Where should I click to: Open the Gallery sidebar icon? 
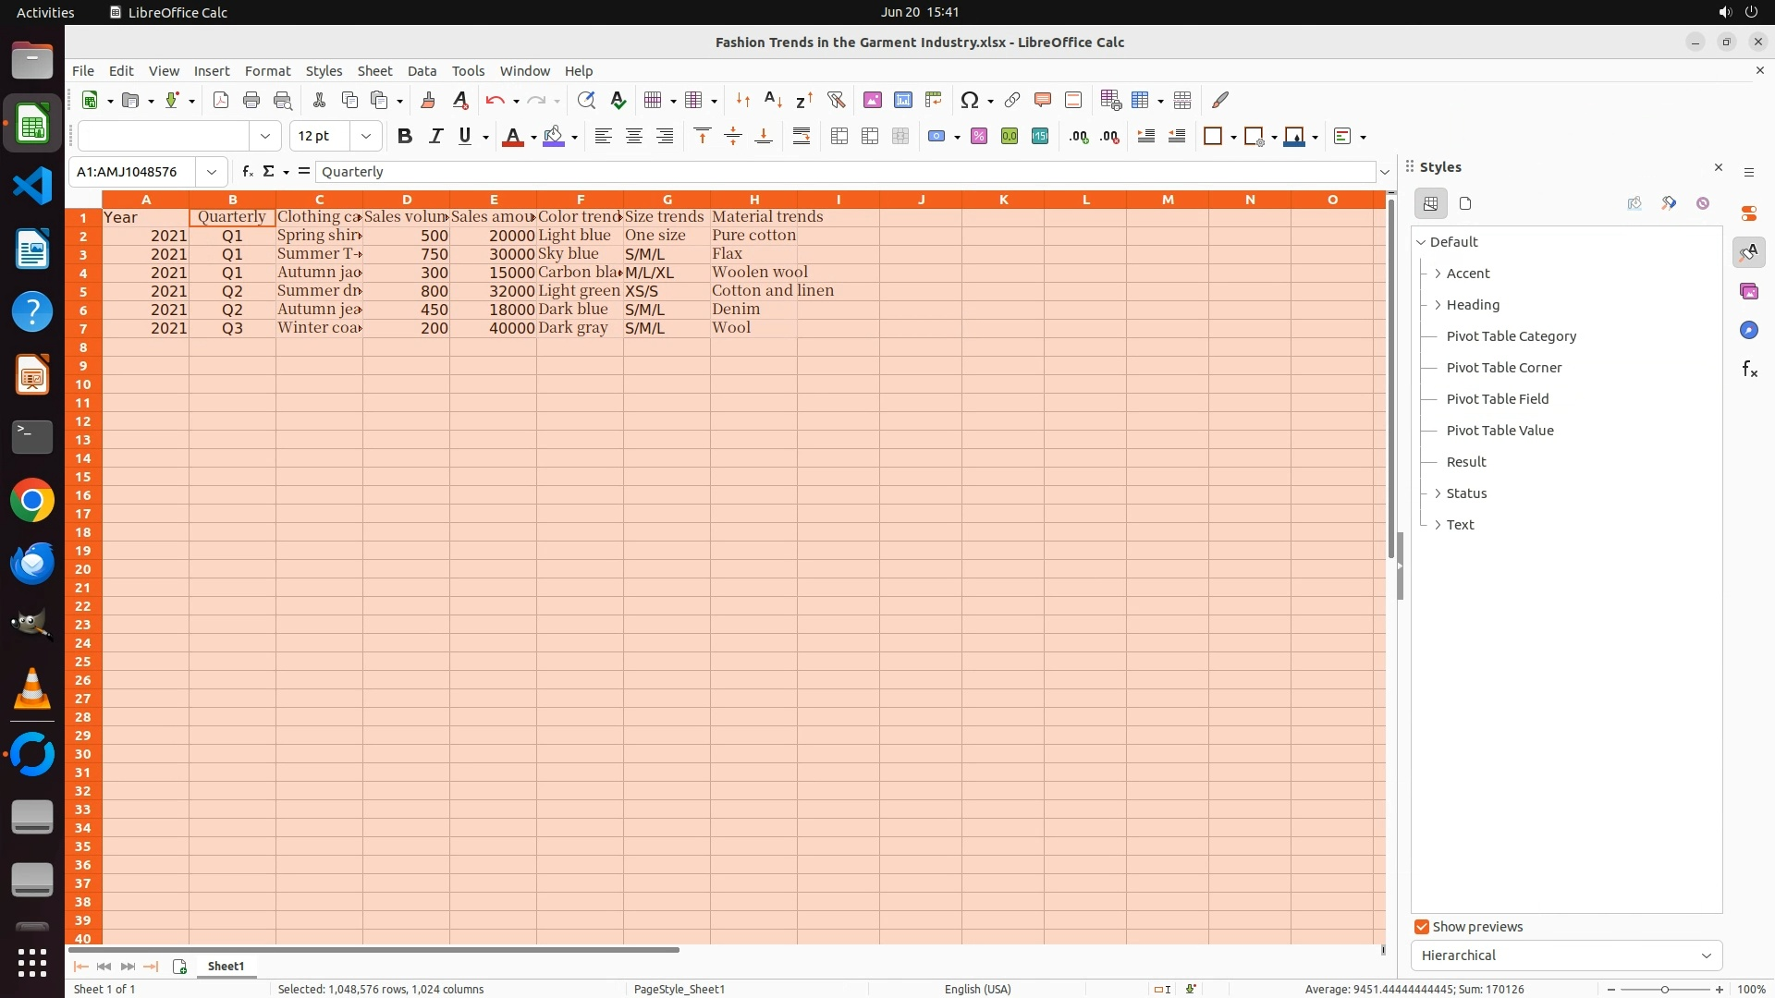coord(1748,291)
